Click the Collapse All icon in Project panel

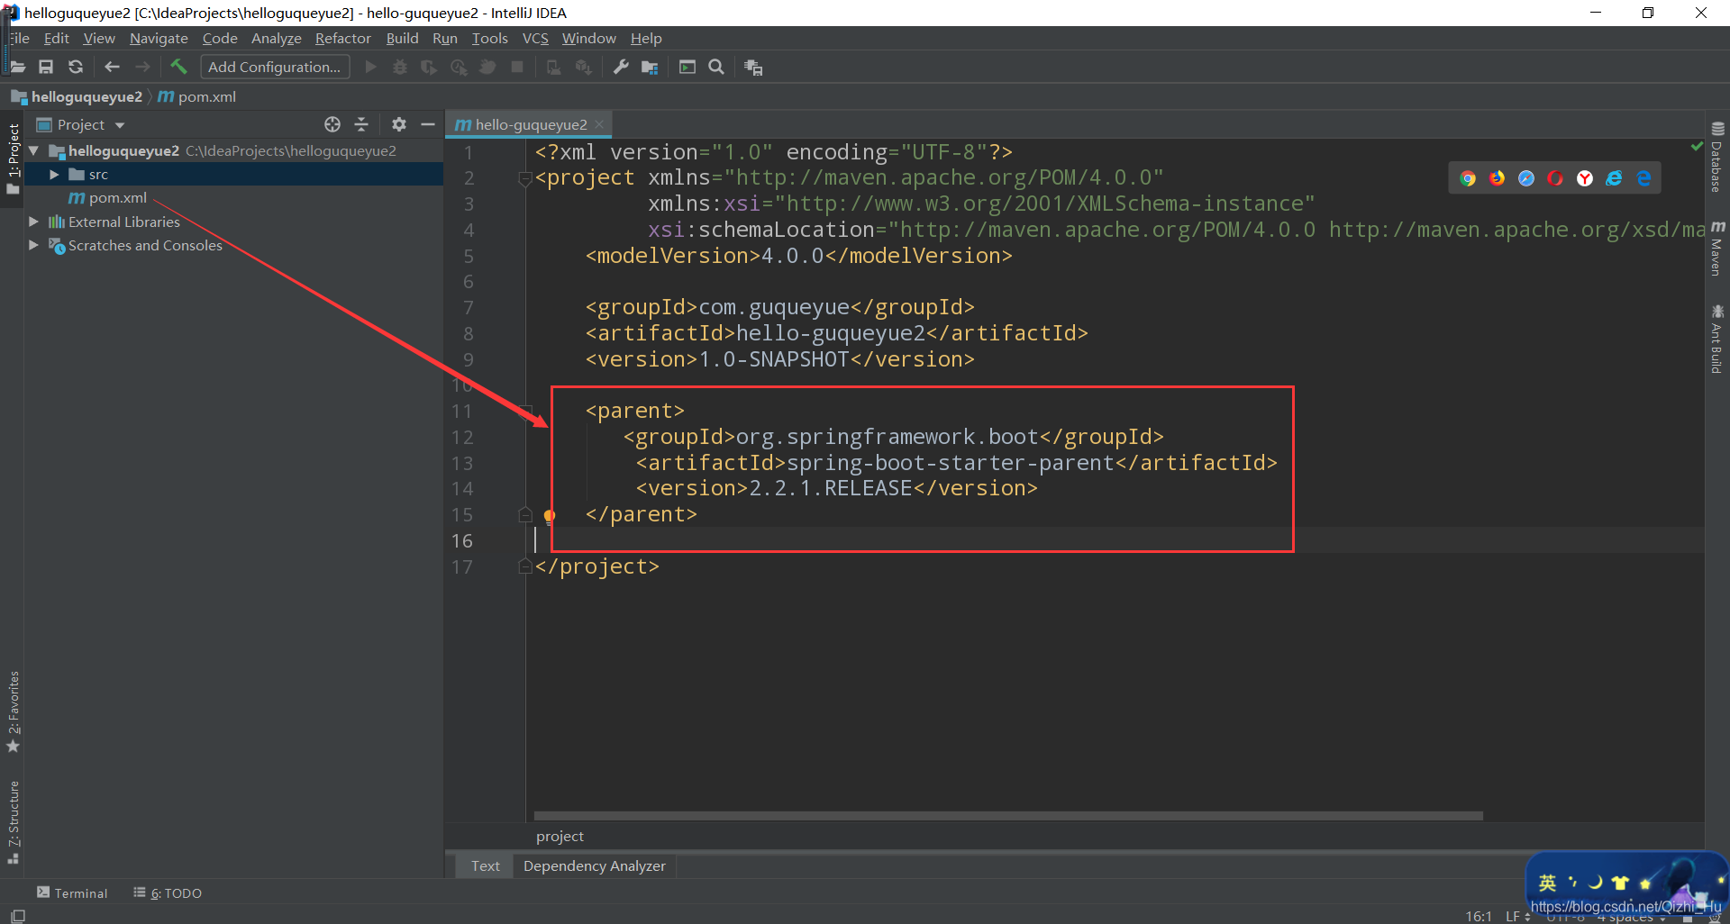tap(361, 124)
